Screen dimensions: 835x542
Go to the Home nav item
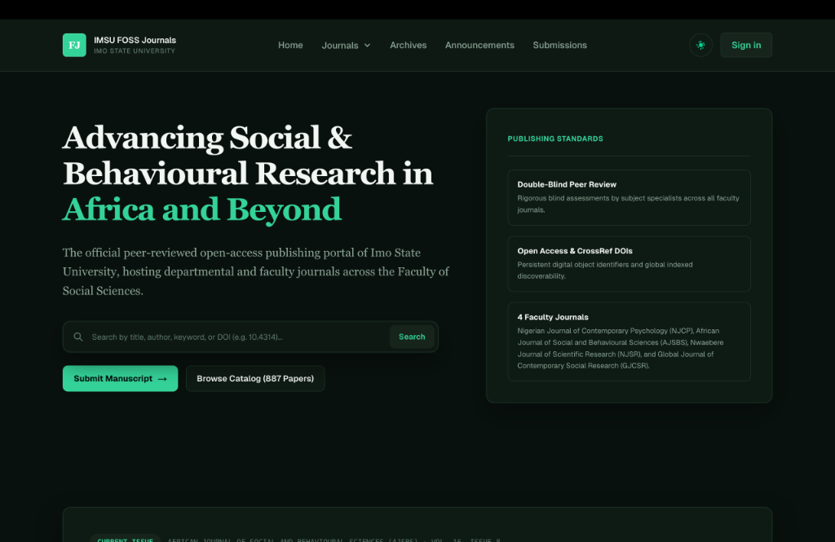pos(290,46)
